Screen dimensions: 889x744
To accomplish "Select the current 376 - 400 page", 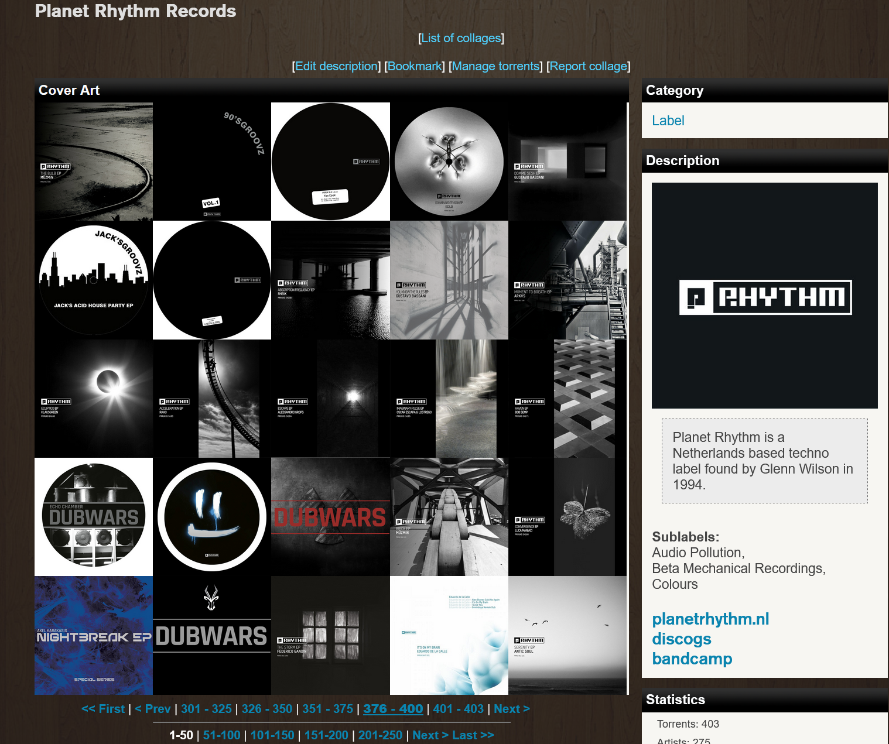I will click(393, 709).
